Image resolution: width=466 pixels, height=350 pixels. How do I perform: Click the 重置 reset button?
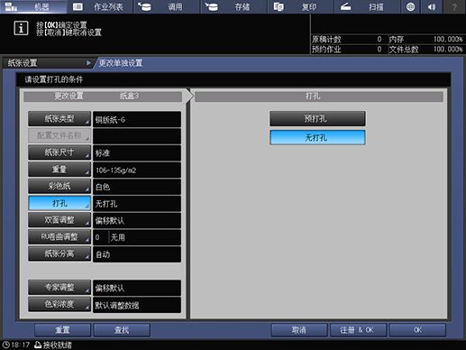click(62, 330)
